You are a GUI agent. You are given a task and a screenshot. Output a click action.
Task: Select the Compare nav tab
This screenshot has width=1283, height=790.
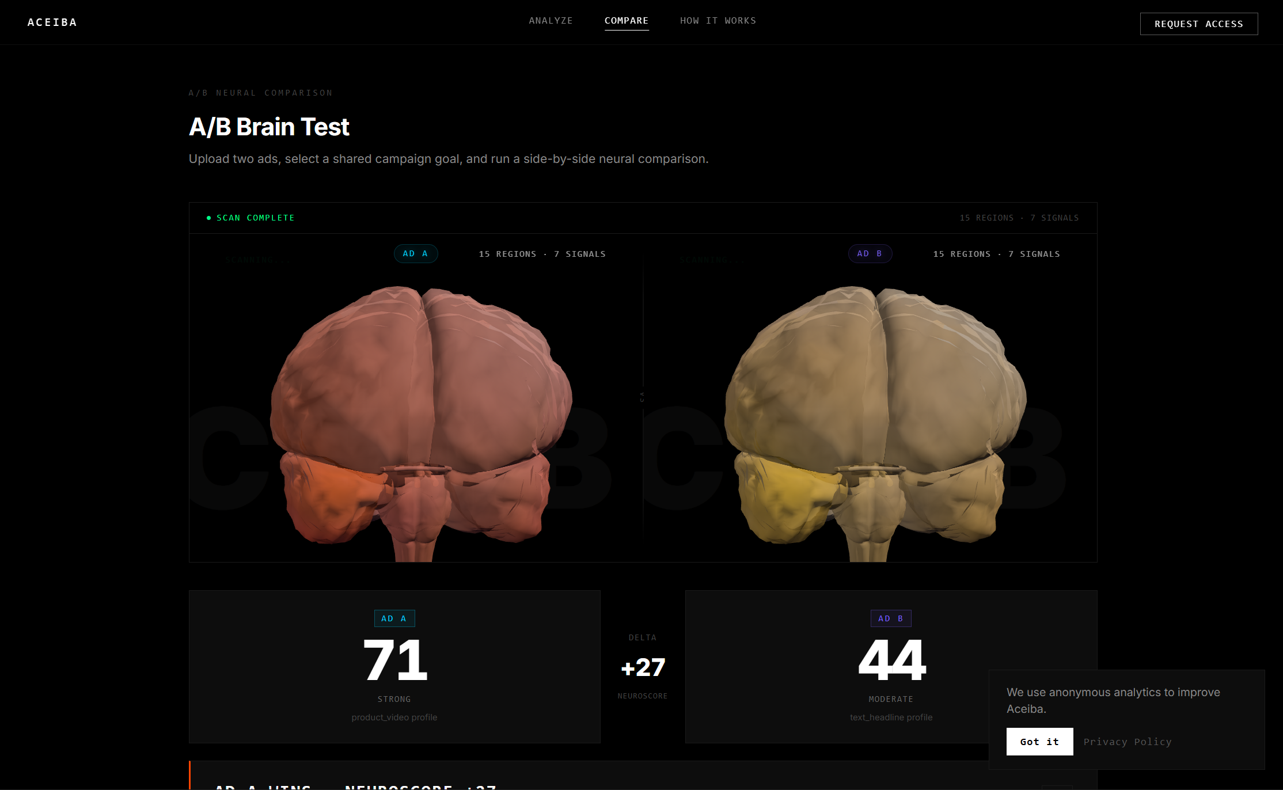click(626, 21)
